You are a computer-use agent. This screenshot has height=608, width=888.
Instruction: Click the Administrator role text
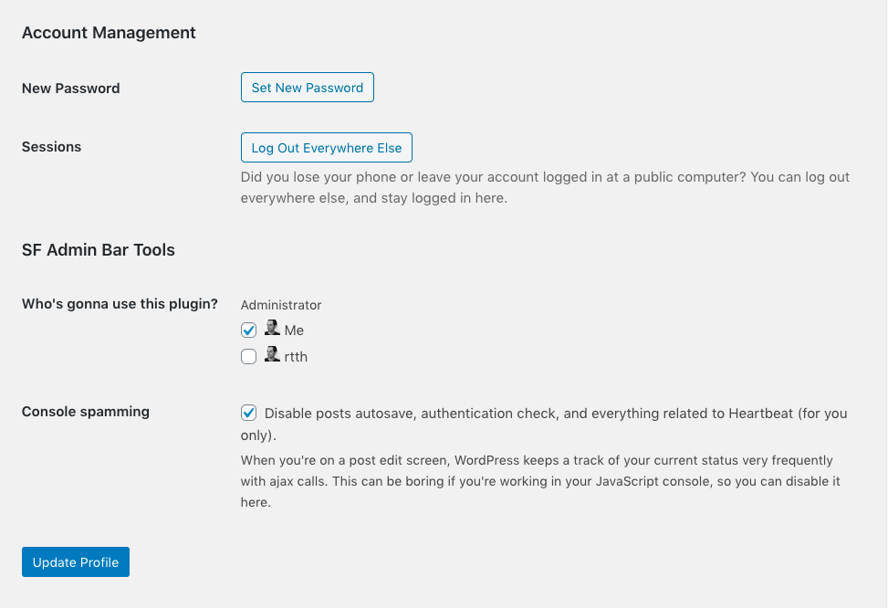point(281,305)
